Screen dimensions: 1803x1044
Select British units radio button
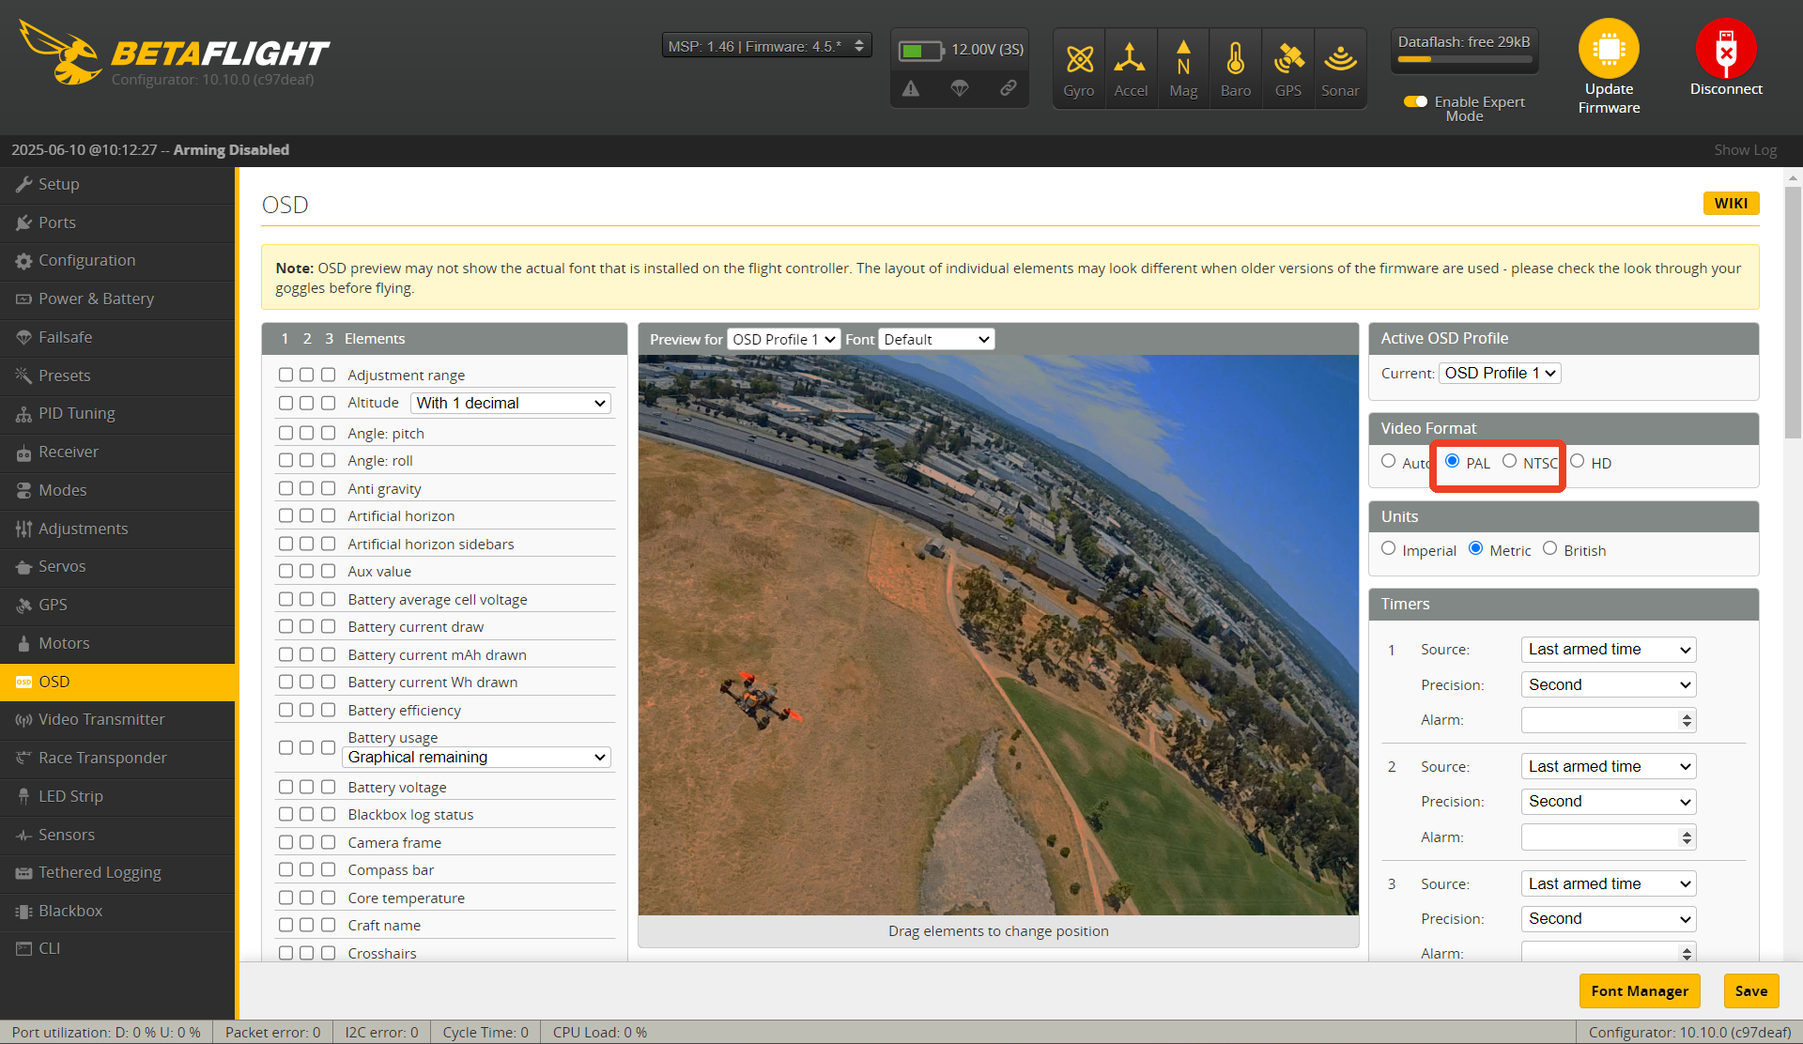1549,548
